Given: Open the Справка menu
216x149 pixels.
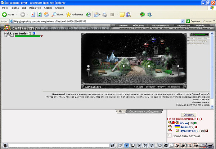Looking at the screenshot, I should (60, 8).
